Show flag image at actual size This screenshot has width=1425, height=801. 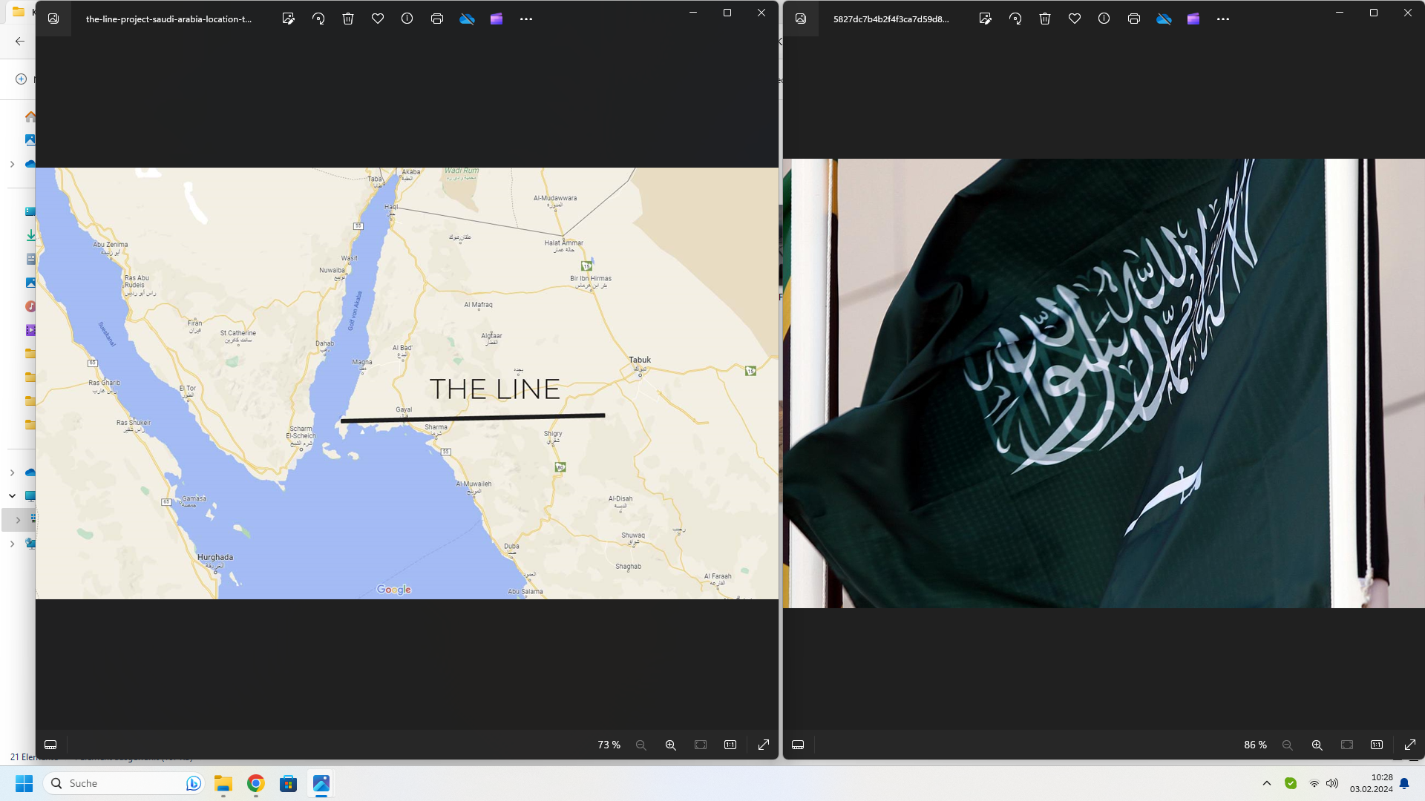1377,745
